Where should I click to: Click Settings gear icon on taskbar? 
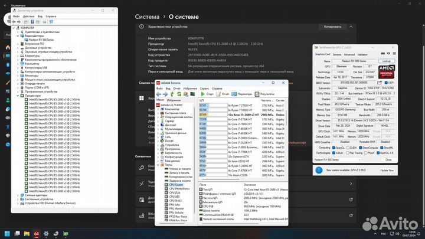[x=46, y=234]
